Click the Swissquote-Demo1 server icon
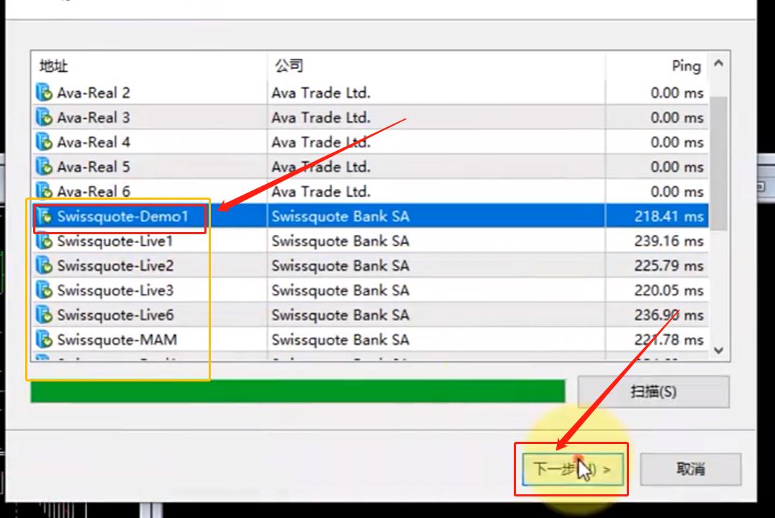Viewport: 775px width, 518px height. [x=45, y=216]
